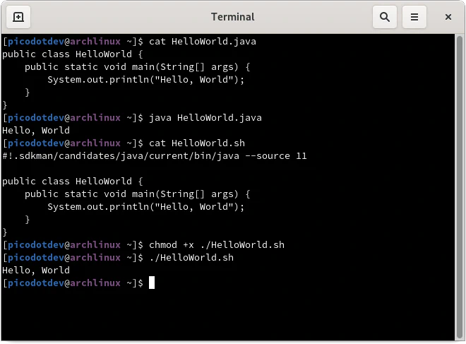The image size is (466, 344).
Task: Click the "java HelloWorld.java" command text
Action: coord(205,117)
